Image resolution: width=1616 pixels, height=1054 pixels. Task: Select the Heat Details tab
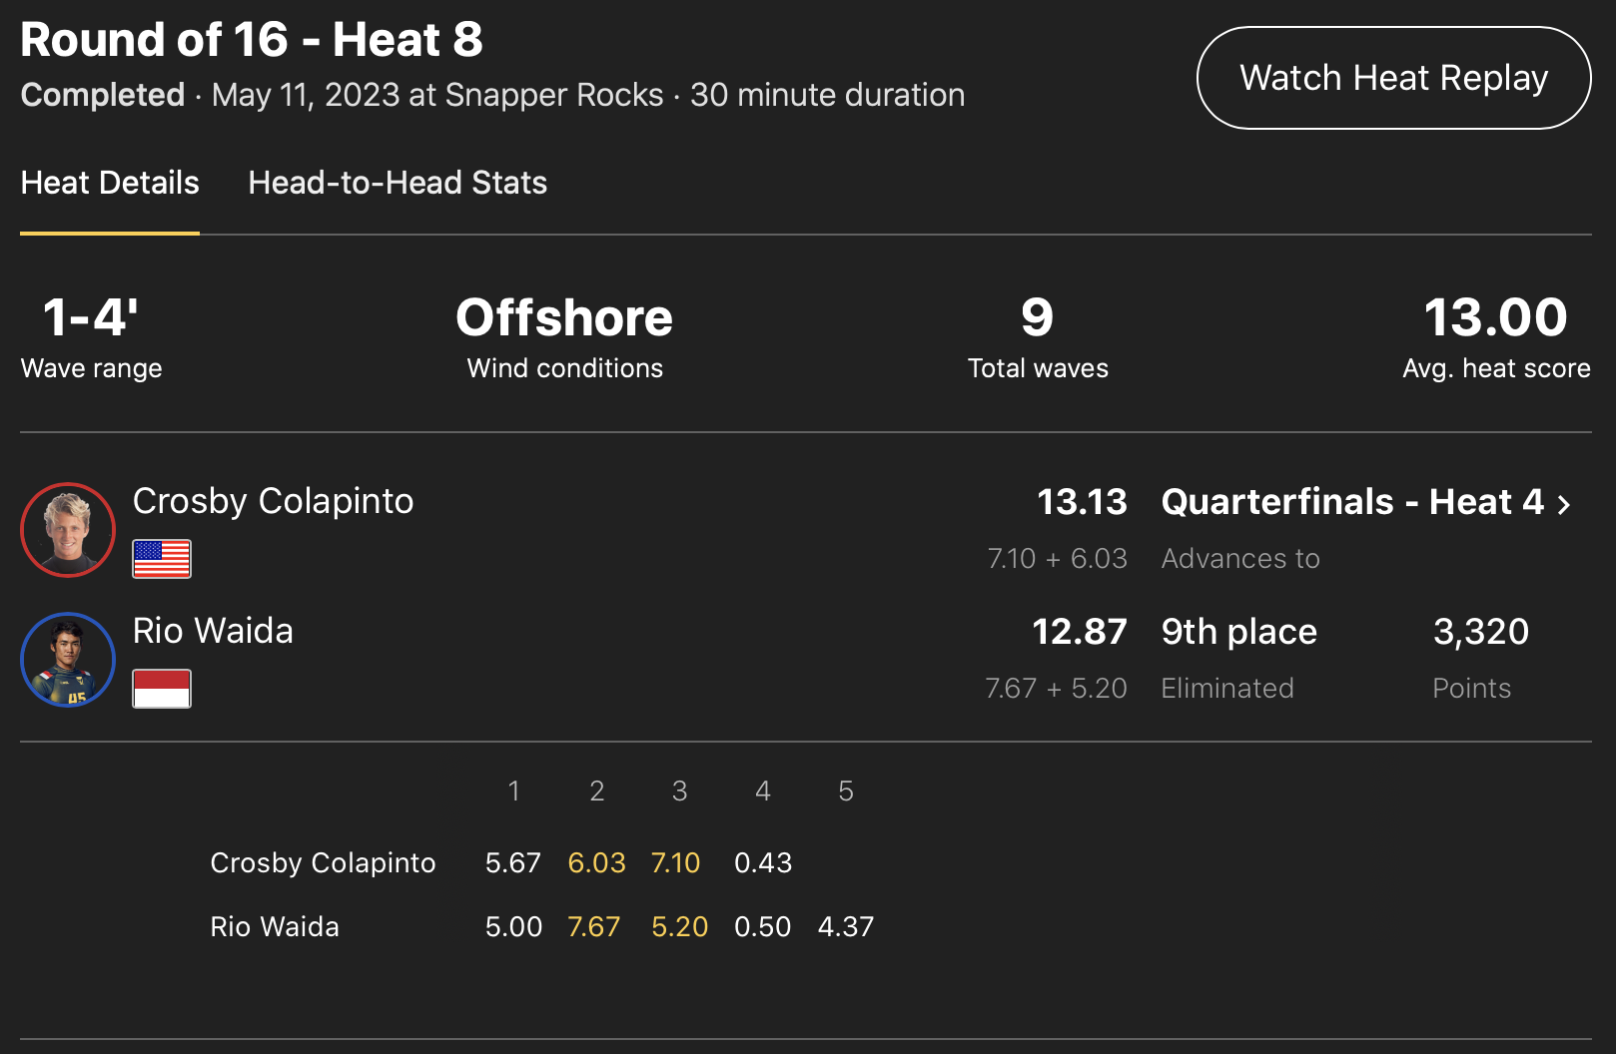click(x=110, y=183)
